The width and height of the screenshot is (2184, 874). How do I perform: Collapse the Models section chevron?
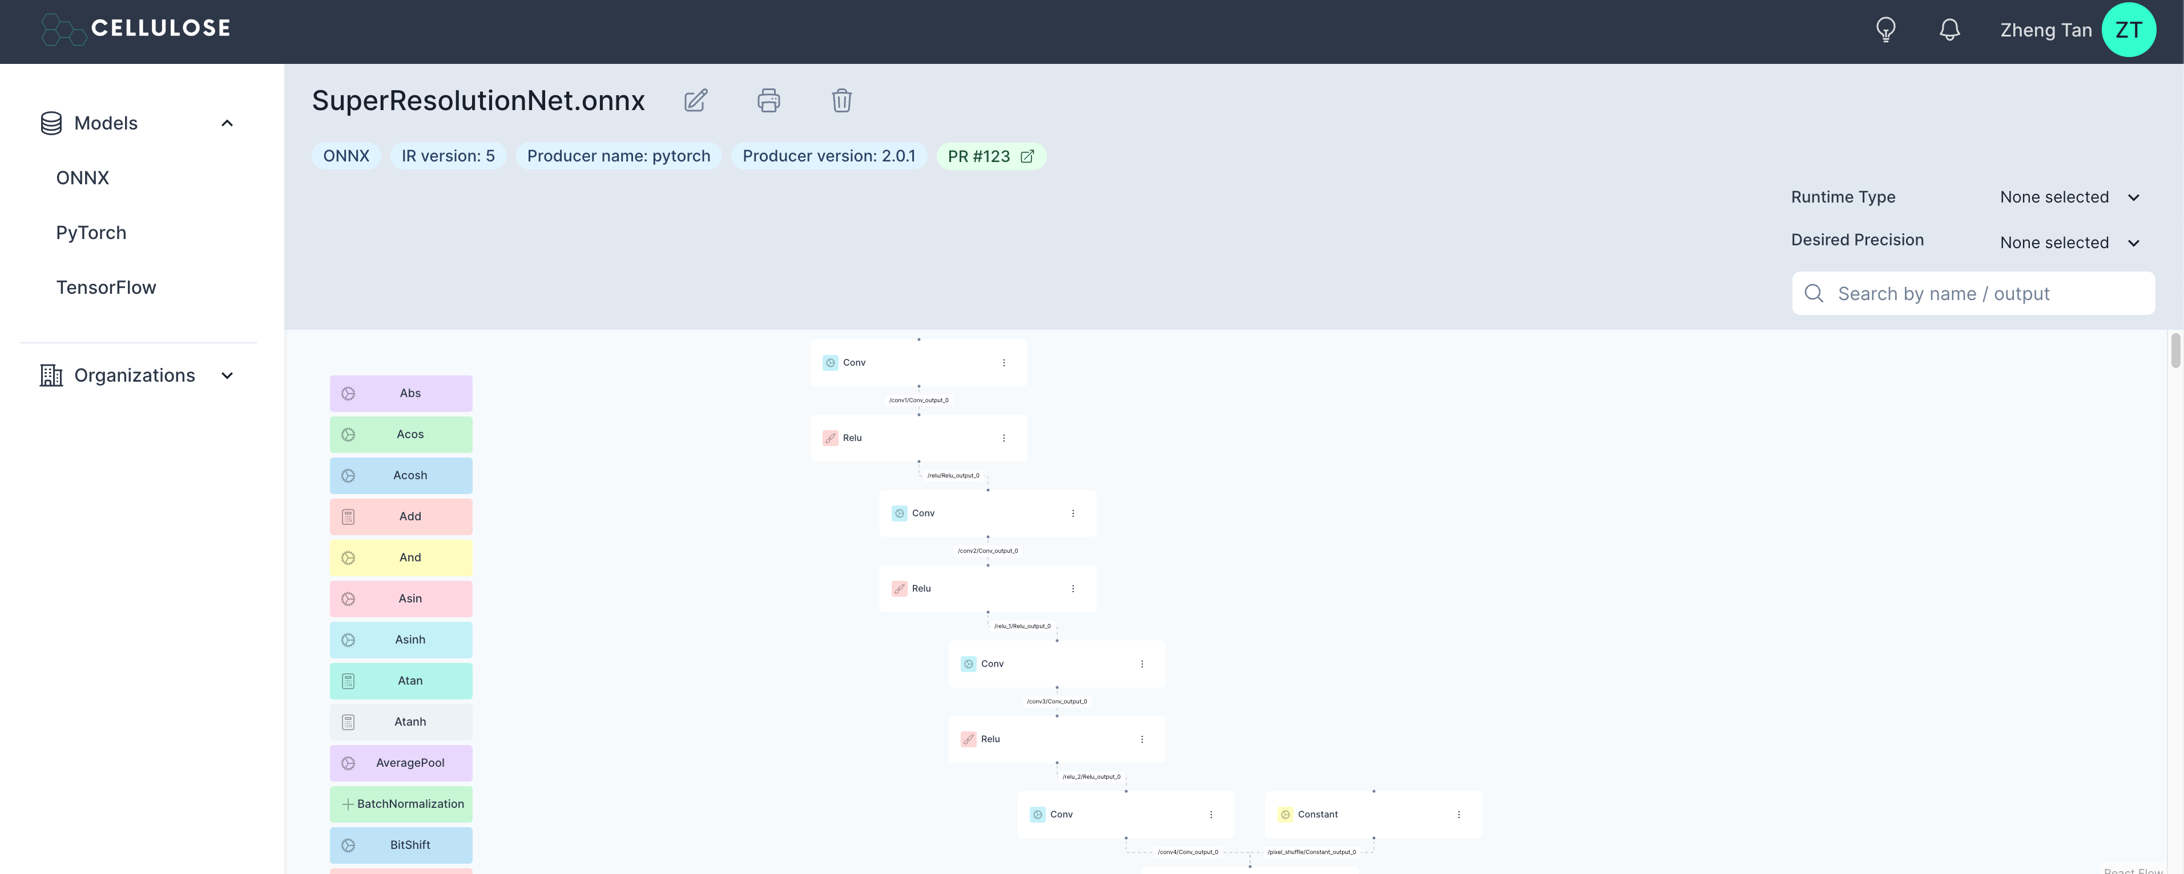click(227, 124)
